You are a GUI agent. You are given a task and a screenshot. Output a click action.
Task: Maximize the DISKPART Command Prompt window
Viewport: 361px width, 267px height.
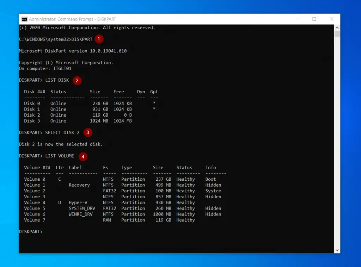pos(314,19)
